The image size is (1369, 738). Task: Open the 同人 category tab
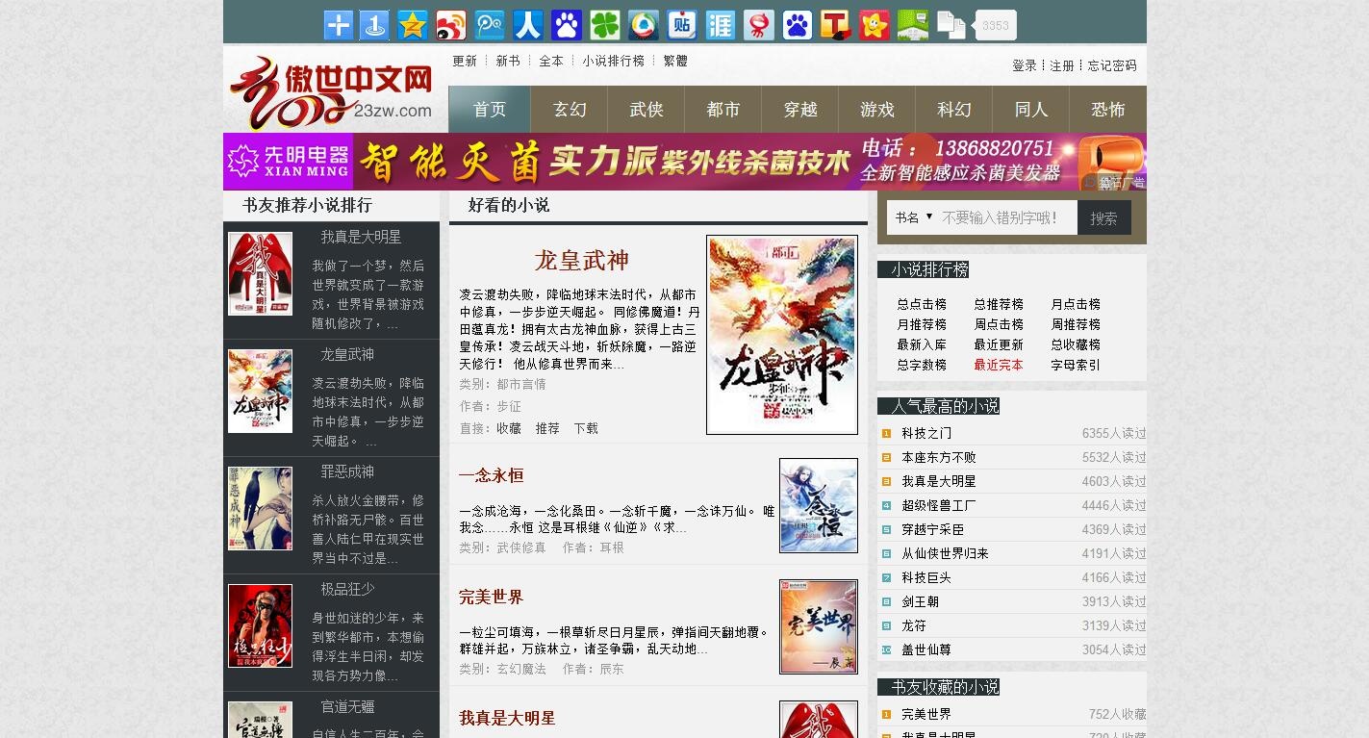coord(1031,110)
